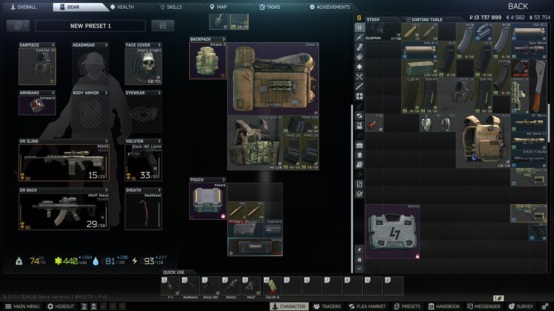Toggle the pin filter at stash bottom
The width and height of the screenshot is (554, 311).
(359, 249)
